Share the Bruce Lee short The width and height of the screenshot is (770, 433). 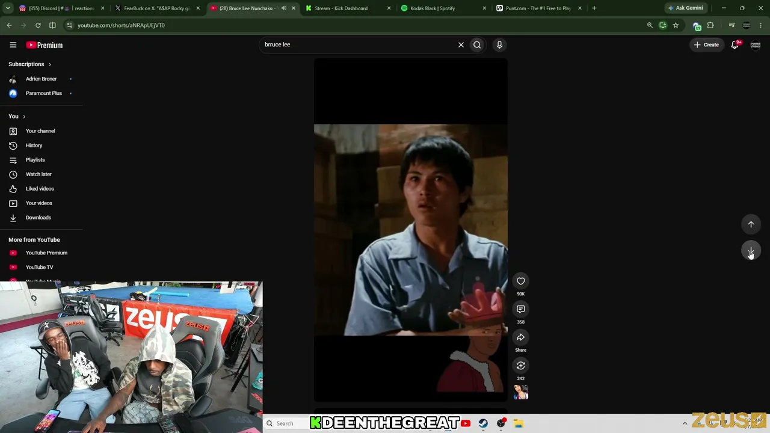(521, 337)
